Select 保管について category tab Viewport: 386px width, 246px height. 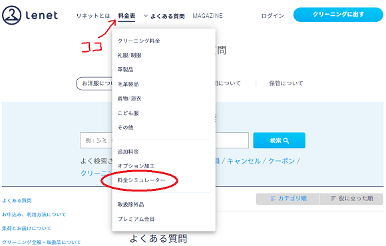[286, 83]
